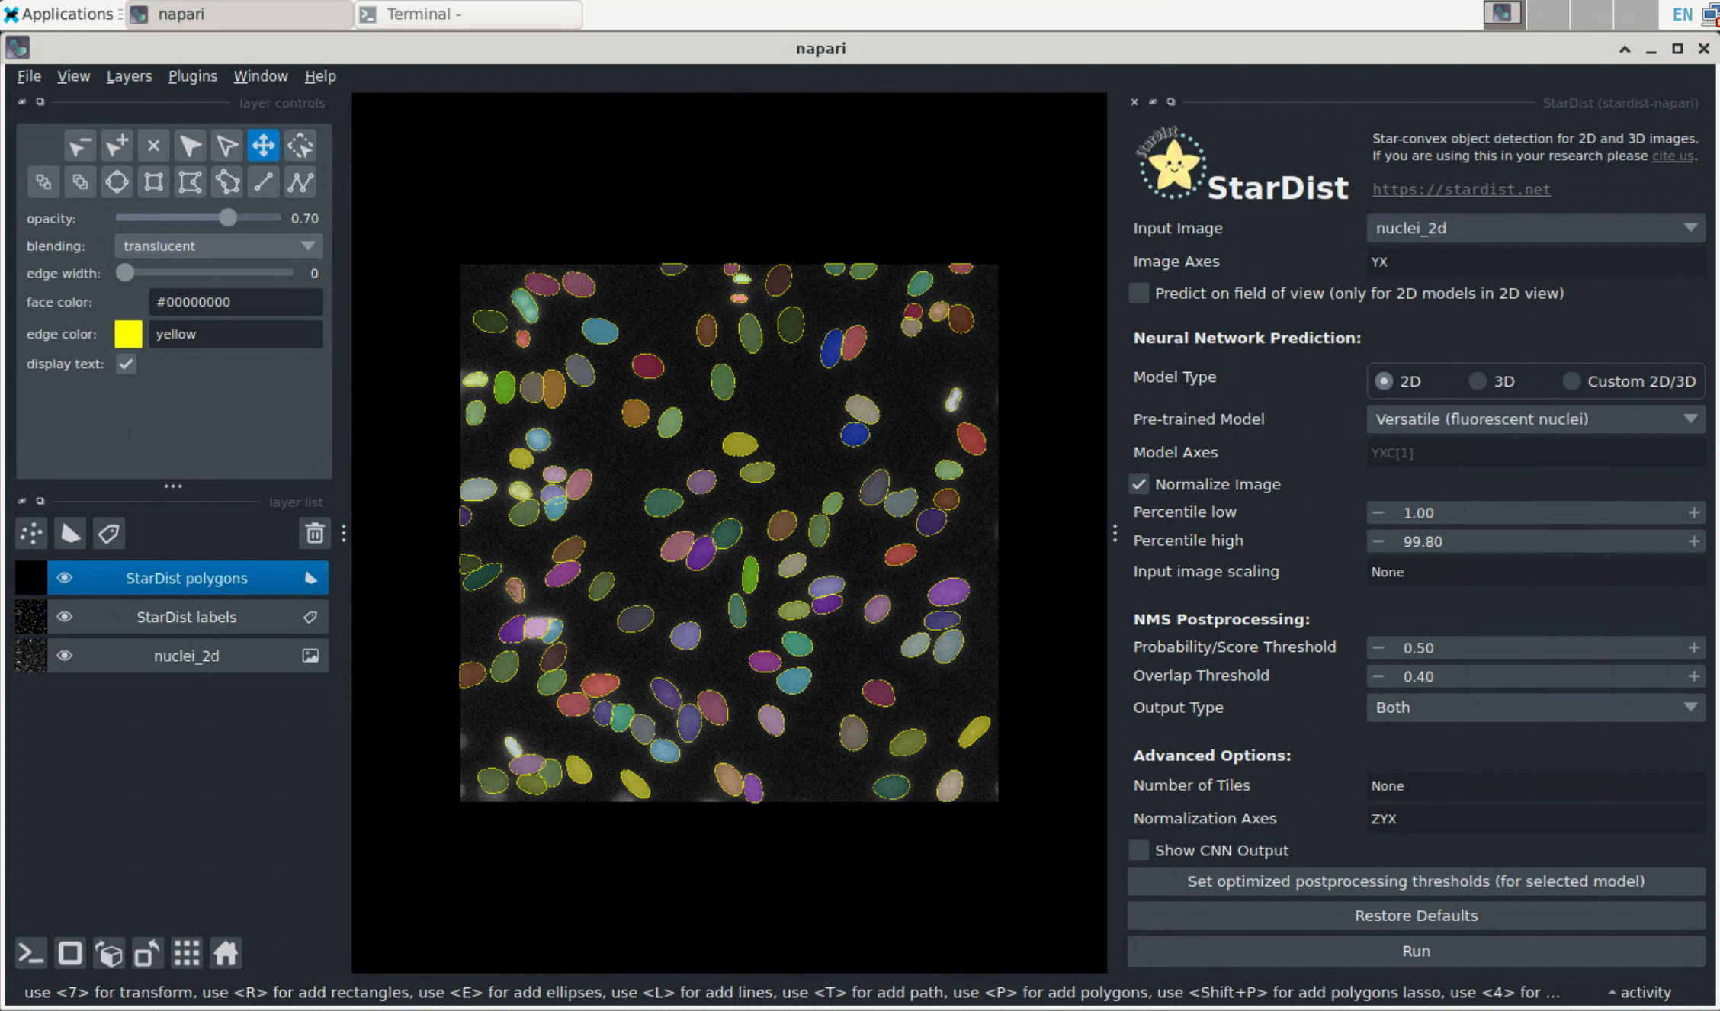Viewport: 1720px width, 1011px height.
Task: Open the stardist.net link
Action: click(1461, 189)
